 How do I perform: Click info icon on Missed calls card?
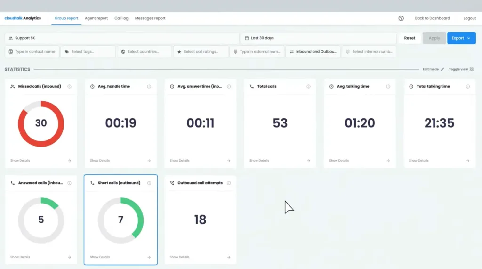[x=70, y=87]
